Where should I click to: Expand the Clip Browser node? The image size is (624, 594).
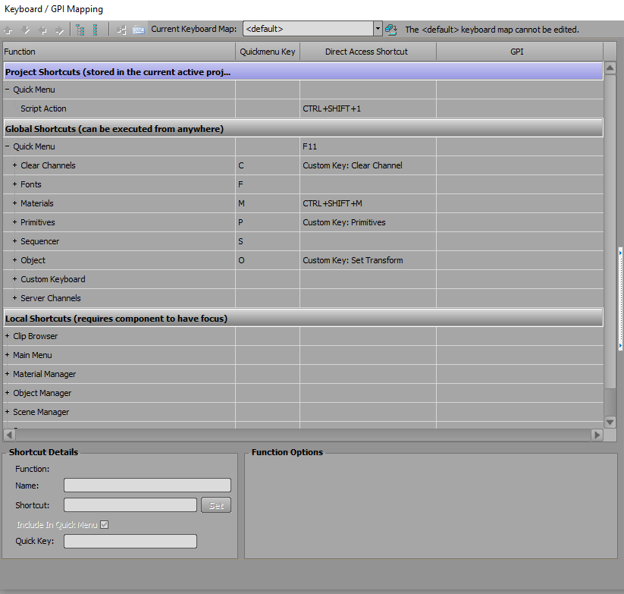click(x=7, y=336)
